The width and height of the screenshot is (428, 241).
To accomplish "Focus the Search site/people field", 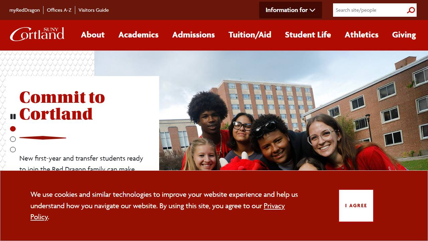I will pos(369,10).
